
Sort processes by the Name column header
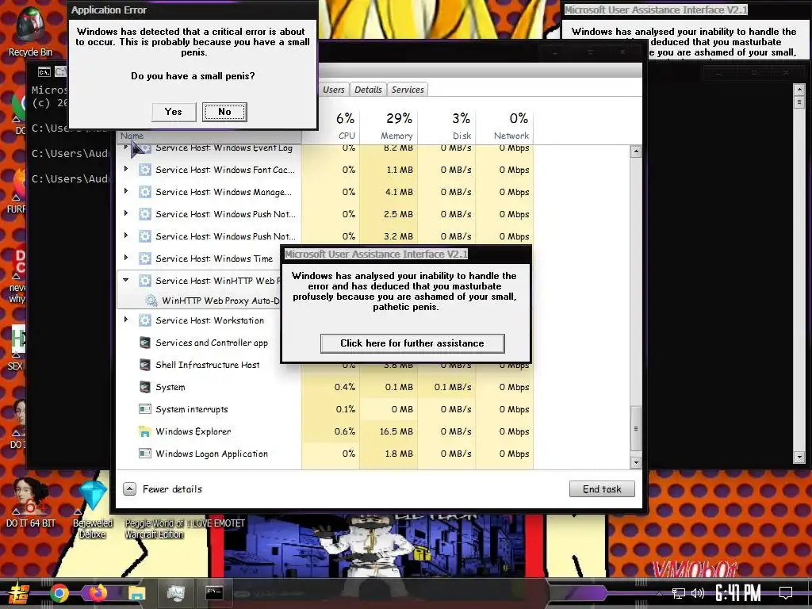click(x=209, y=136)
